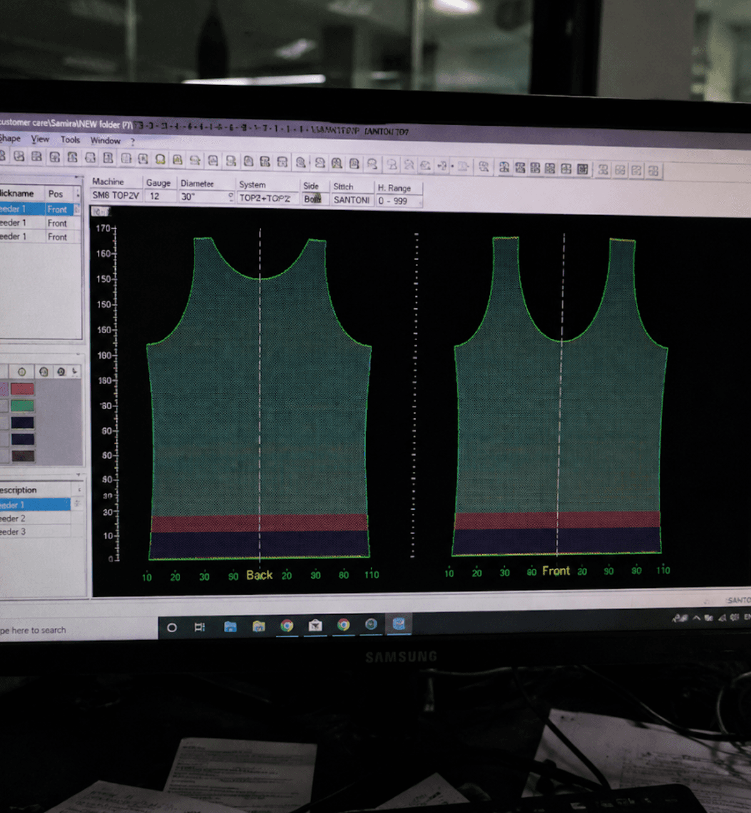The height and width of the screenshot is (813, 751).
Task: Select Feeder 1 in the Description list
Action: [35, 504]
